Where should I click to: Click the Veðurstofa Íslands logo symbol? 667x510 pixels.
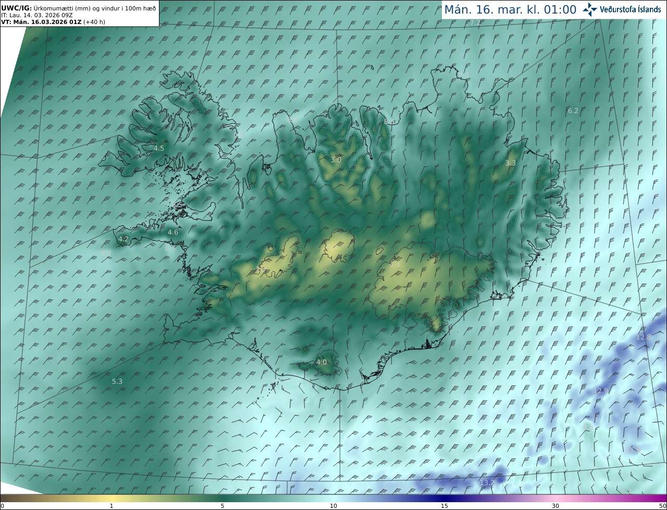coord(590,9)
